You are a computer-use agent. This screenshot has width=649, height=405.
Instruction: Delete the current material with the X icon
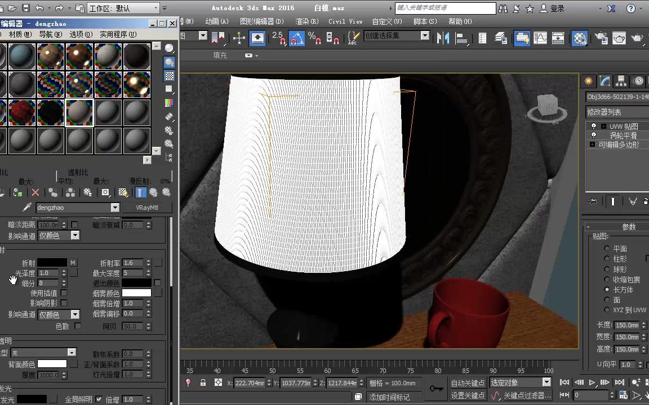35,192
